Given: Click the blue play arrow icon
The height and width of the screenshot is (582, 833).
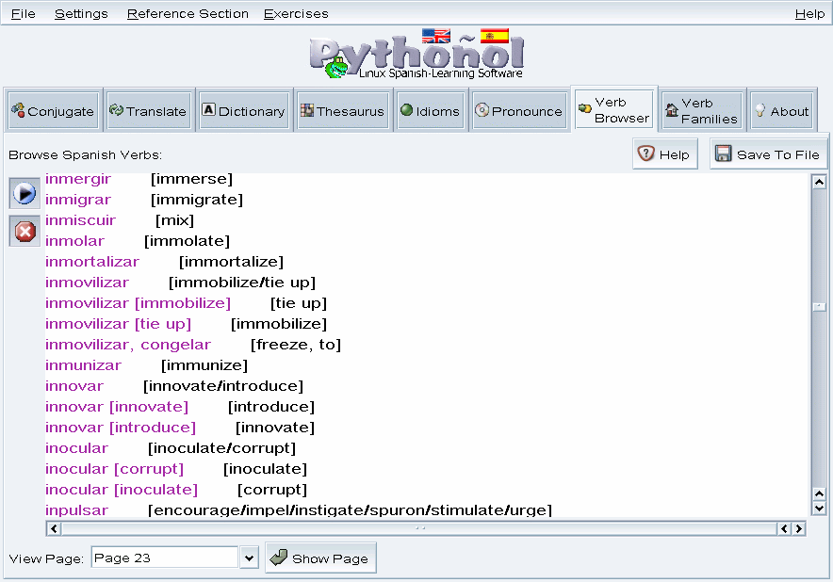Looking at the screenshot, I should click(x=24, y=193).
